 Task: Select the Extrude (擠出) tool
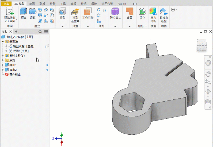[x=24, y=13]
